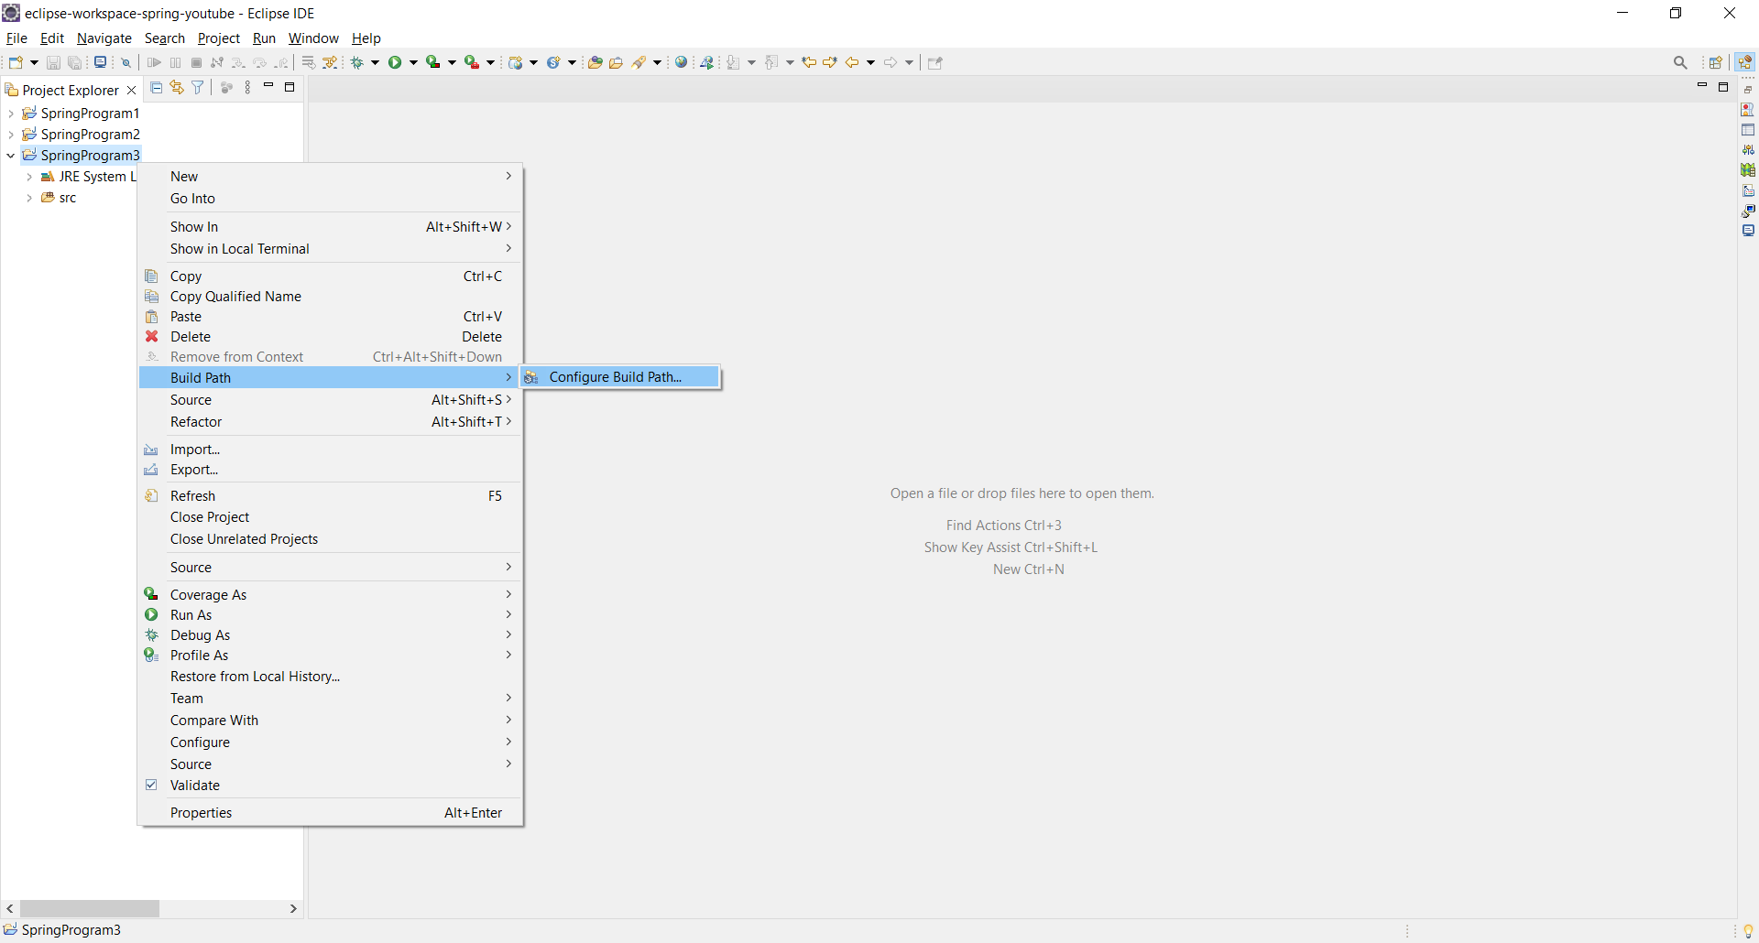
Task: Click the Open Task folder icon
Action: pyautogui.click(x=617, y=62)
